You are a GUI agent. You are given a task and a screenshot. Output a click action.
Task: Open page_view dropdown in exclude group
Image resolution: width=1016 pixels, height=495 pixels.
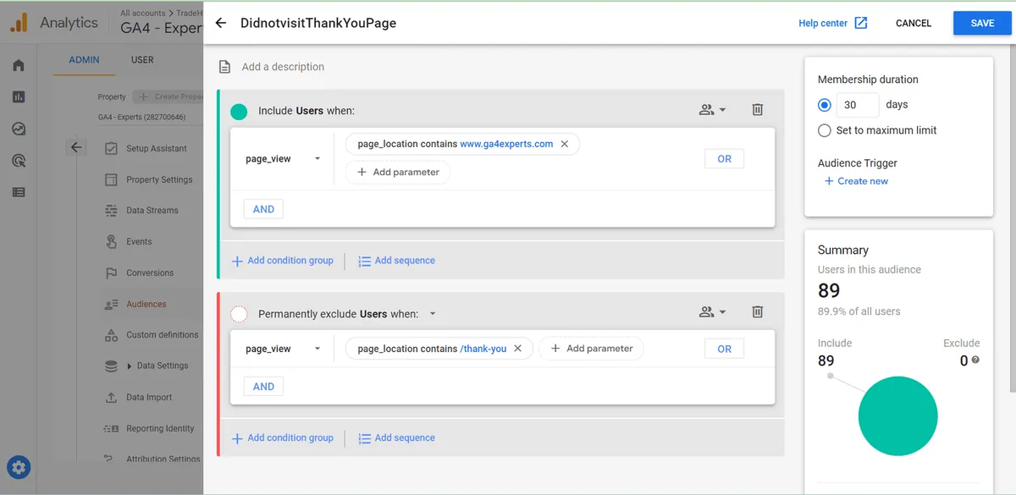(x=283, y=349)
